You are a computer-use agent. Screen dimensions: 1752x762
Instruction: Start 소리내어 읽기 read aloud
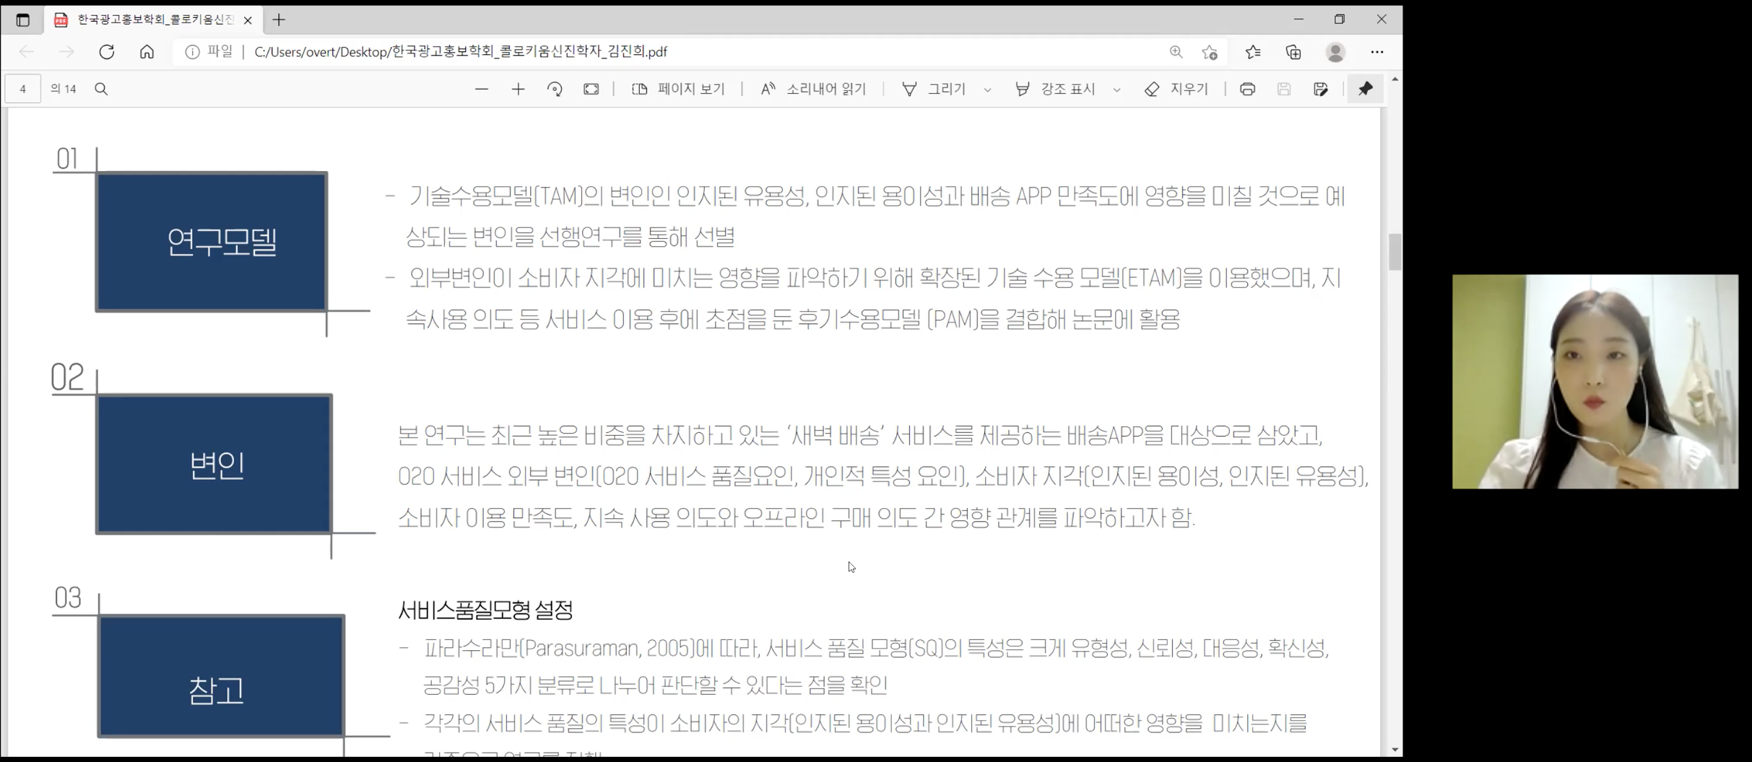(813, 89)
